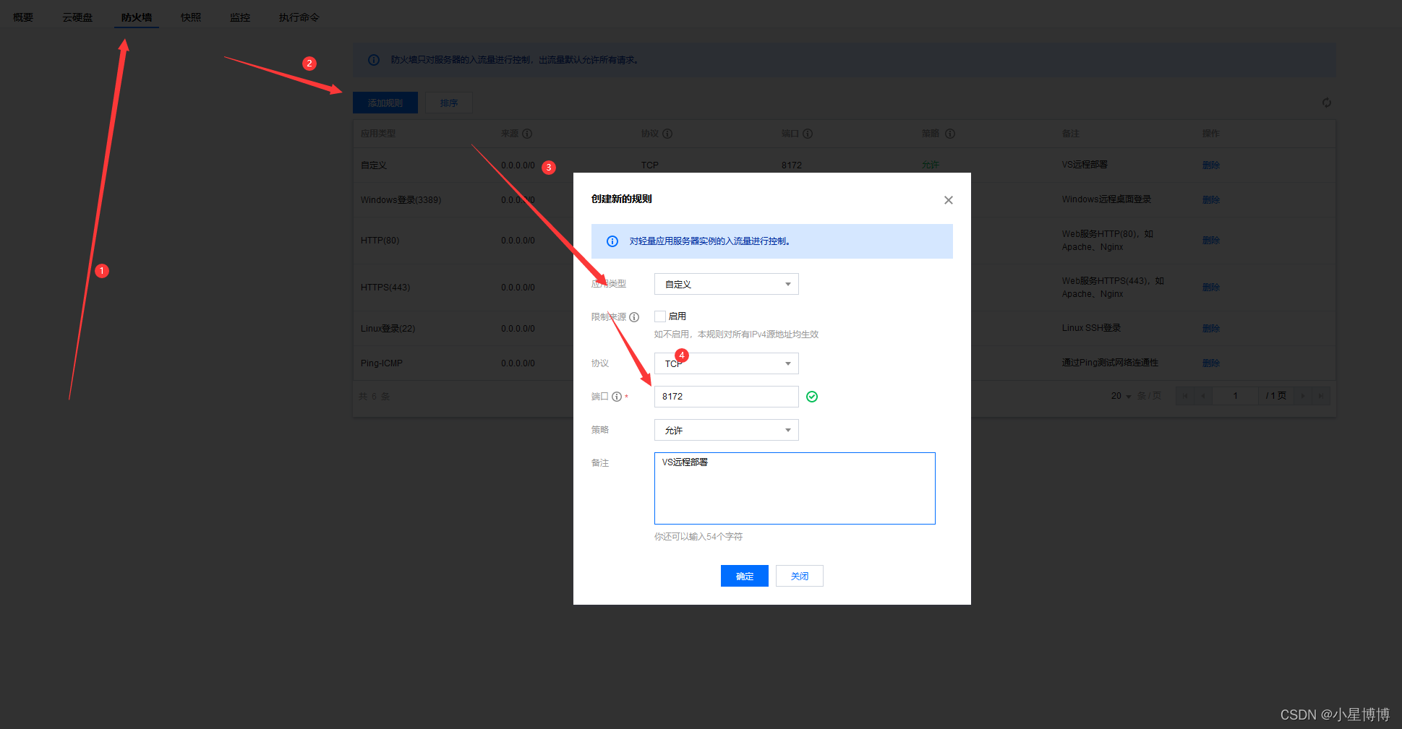The width and height of the screenshot is (1402, 729).
Task: Select the HTTP(80) table cell
Action: (x=380, y=241)
